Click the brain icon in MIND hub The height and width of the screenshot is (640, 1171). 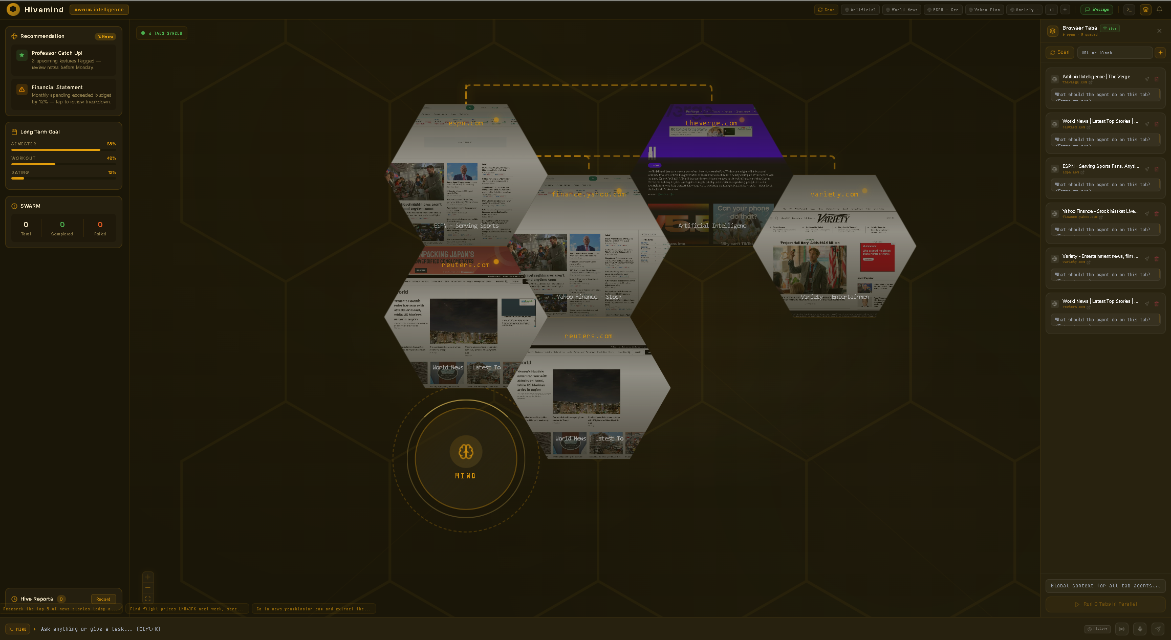(465, 451)
